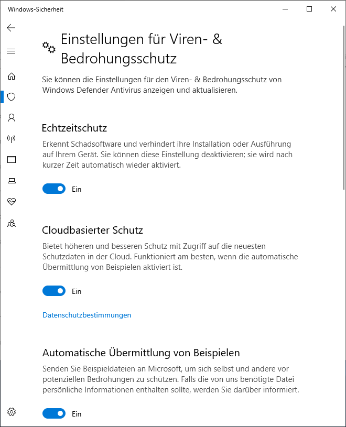Screen dimensions: 346x427
Task: Turn off the Cloudbasierter Schutz switch
Action: tap(54, 291)
